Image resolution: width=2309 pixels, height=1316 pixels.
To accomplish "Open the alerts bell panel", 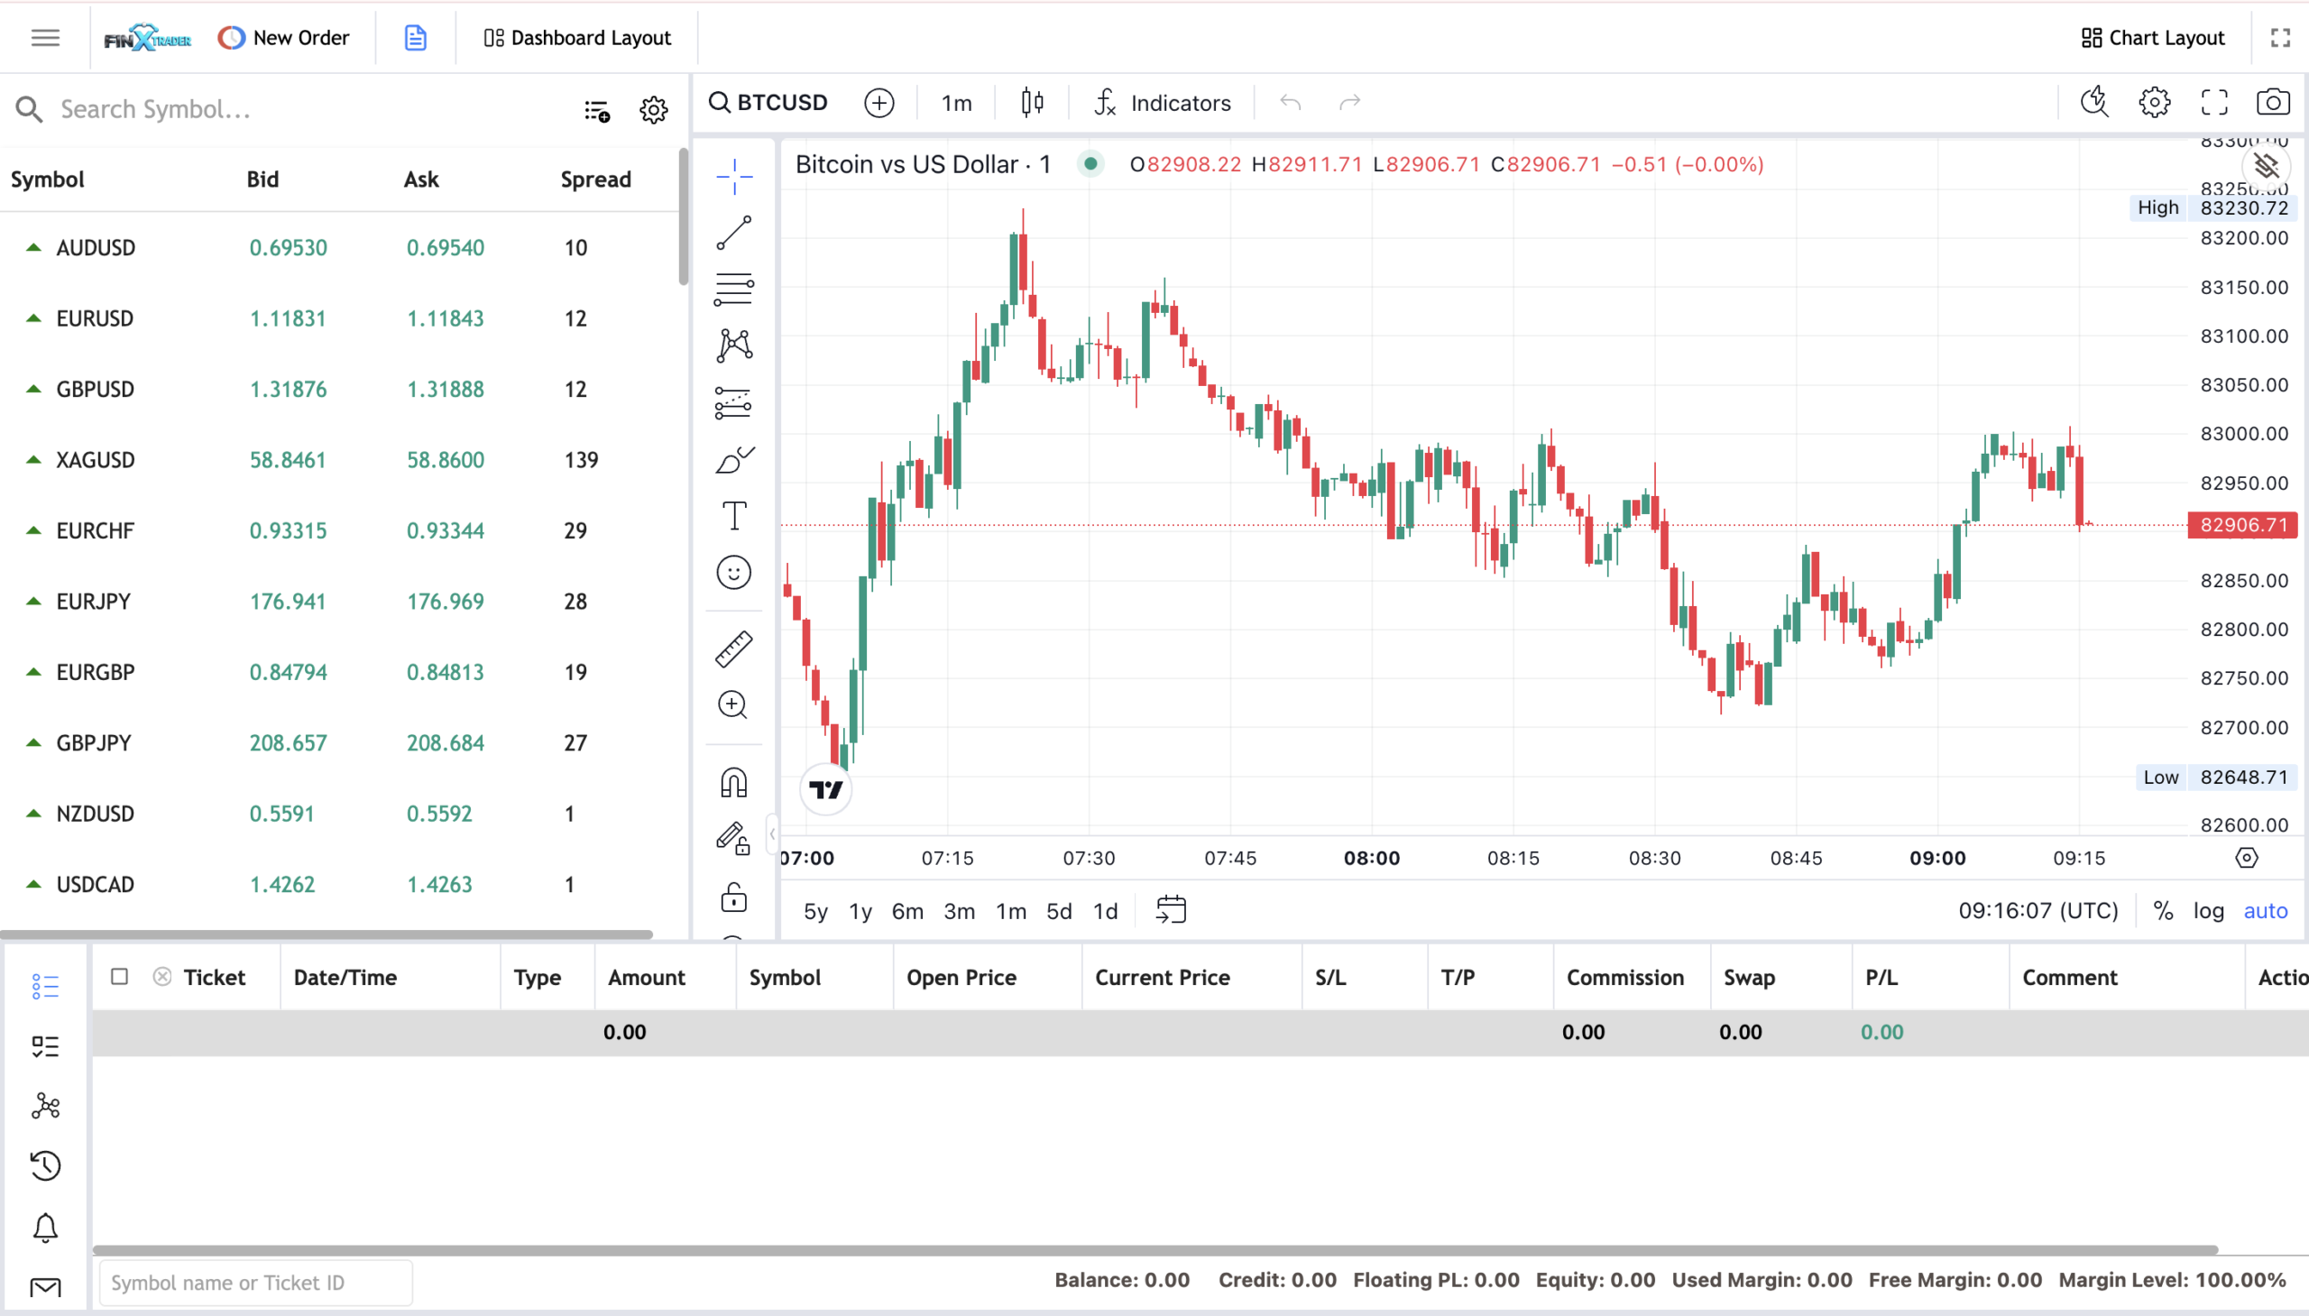I will (x=45, y=1227).
